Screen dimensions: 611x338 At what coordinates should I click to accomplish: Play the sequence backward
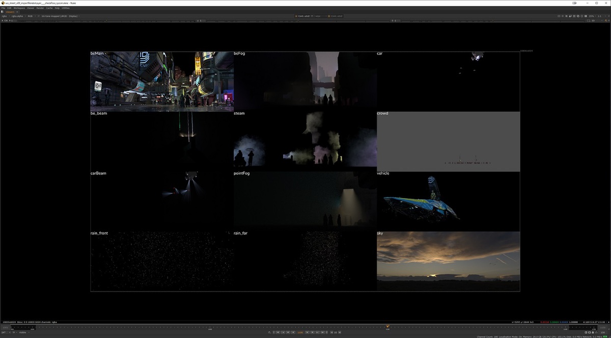(293, 332)
